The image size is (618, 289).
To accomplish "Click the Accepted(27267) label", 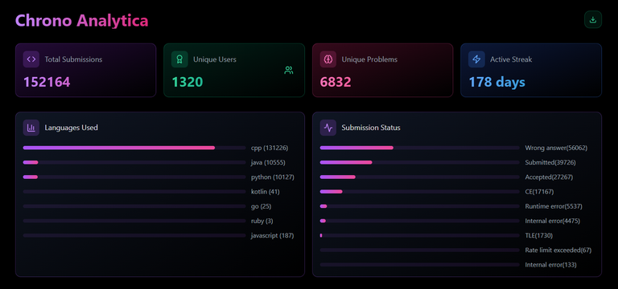I will pyautogui.click(x=549, y=177).
